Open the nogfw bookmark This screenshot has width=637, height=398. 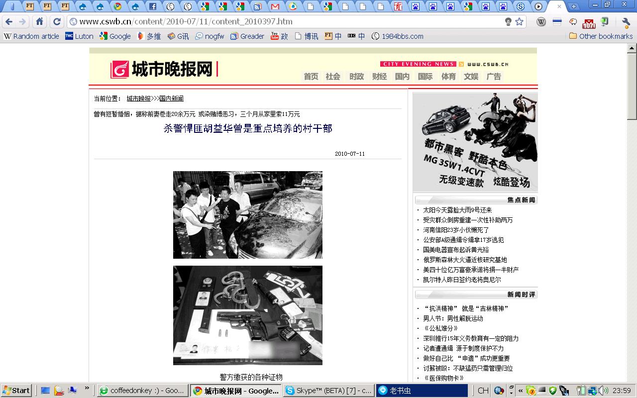coord(210,36)
